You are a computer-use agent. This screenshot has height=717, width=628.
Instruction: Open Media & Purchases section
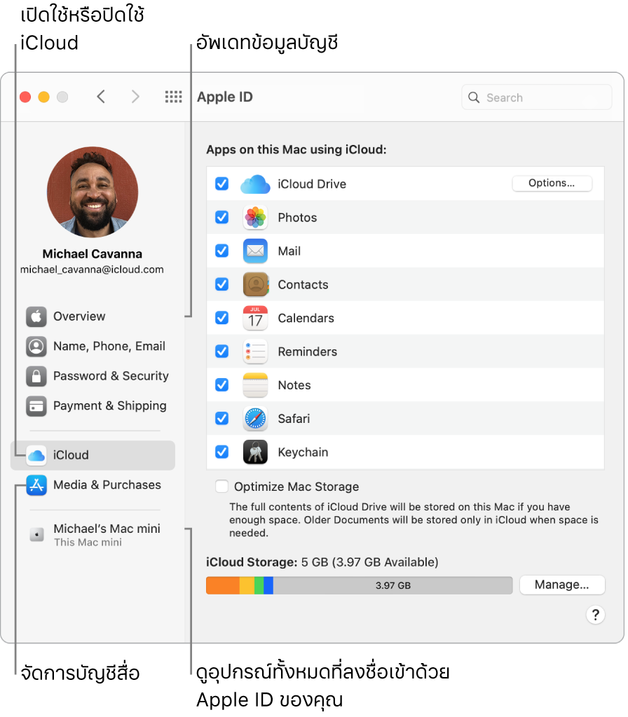(93, 485)
